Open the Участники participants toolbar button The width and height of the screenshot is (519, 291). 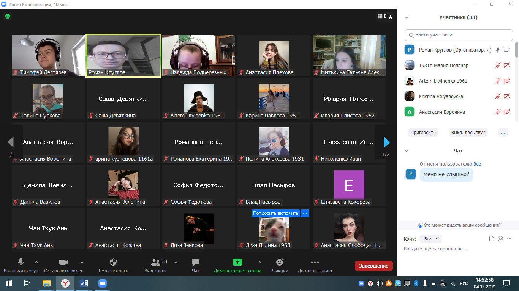coord(155,266)
